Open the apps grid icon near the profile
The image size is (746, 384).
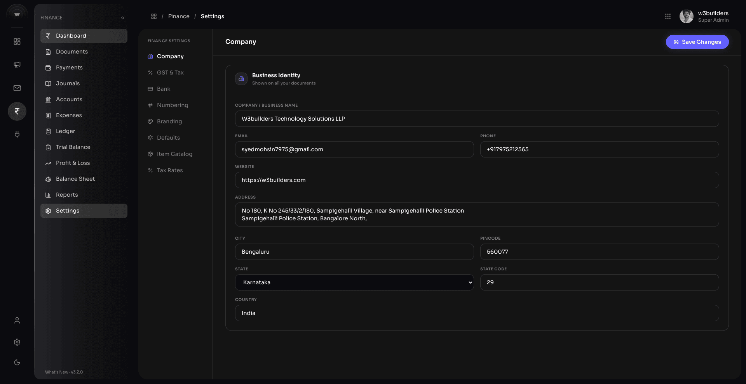668,16
